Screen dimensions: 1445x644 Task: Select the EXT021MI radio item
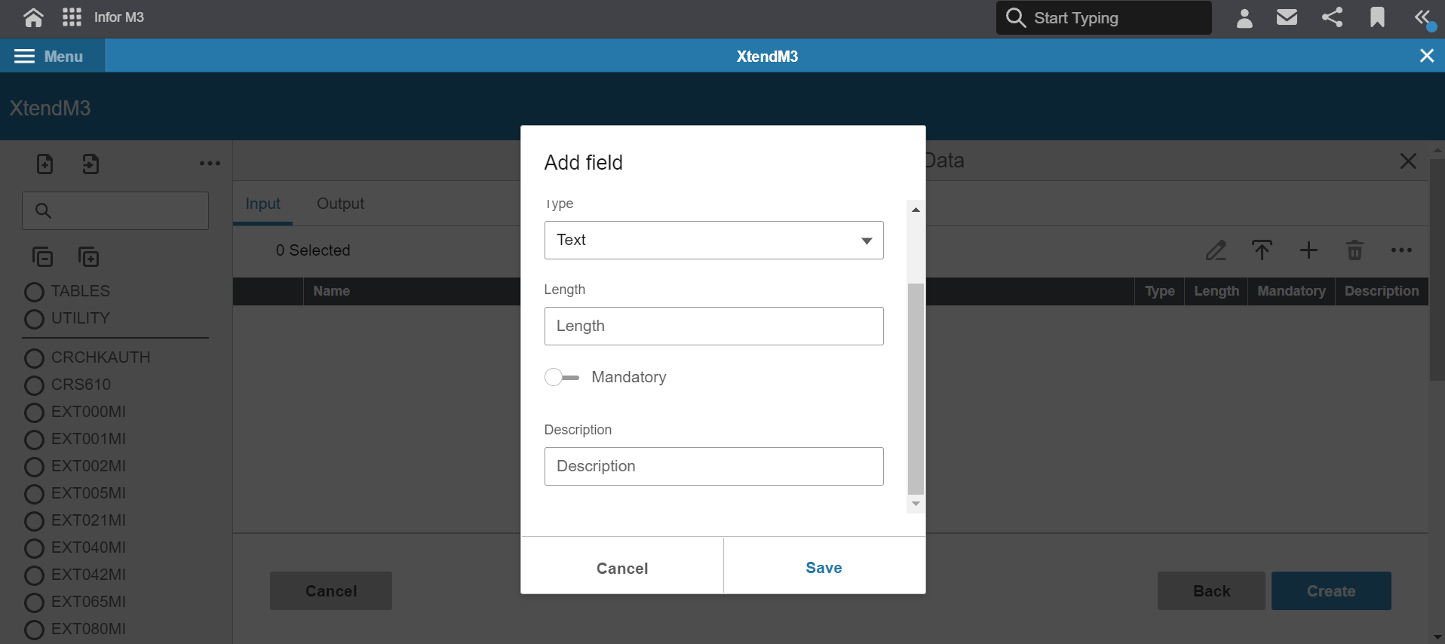(34, 521)
